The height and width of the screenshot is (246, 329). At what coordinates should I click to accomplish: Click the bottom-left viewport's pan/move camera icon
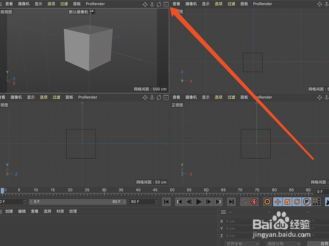[145, 98]
